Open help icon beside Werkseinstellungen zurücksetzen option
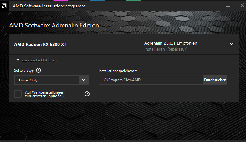Image resolution: width=246 pixels, height=142 pixels. 87,94
